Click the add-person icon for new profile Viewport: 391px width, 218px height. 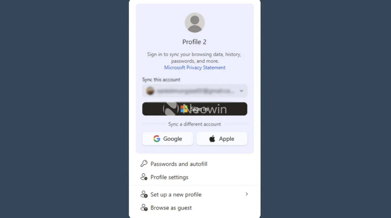[x=144, y=194]
